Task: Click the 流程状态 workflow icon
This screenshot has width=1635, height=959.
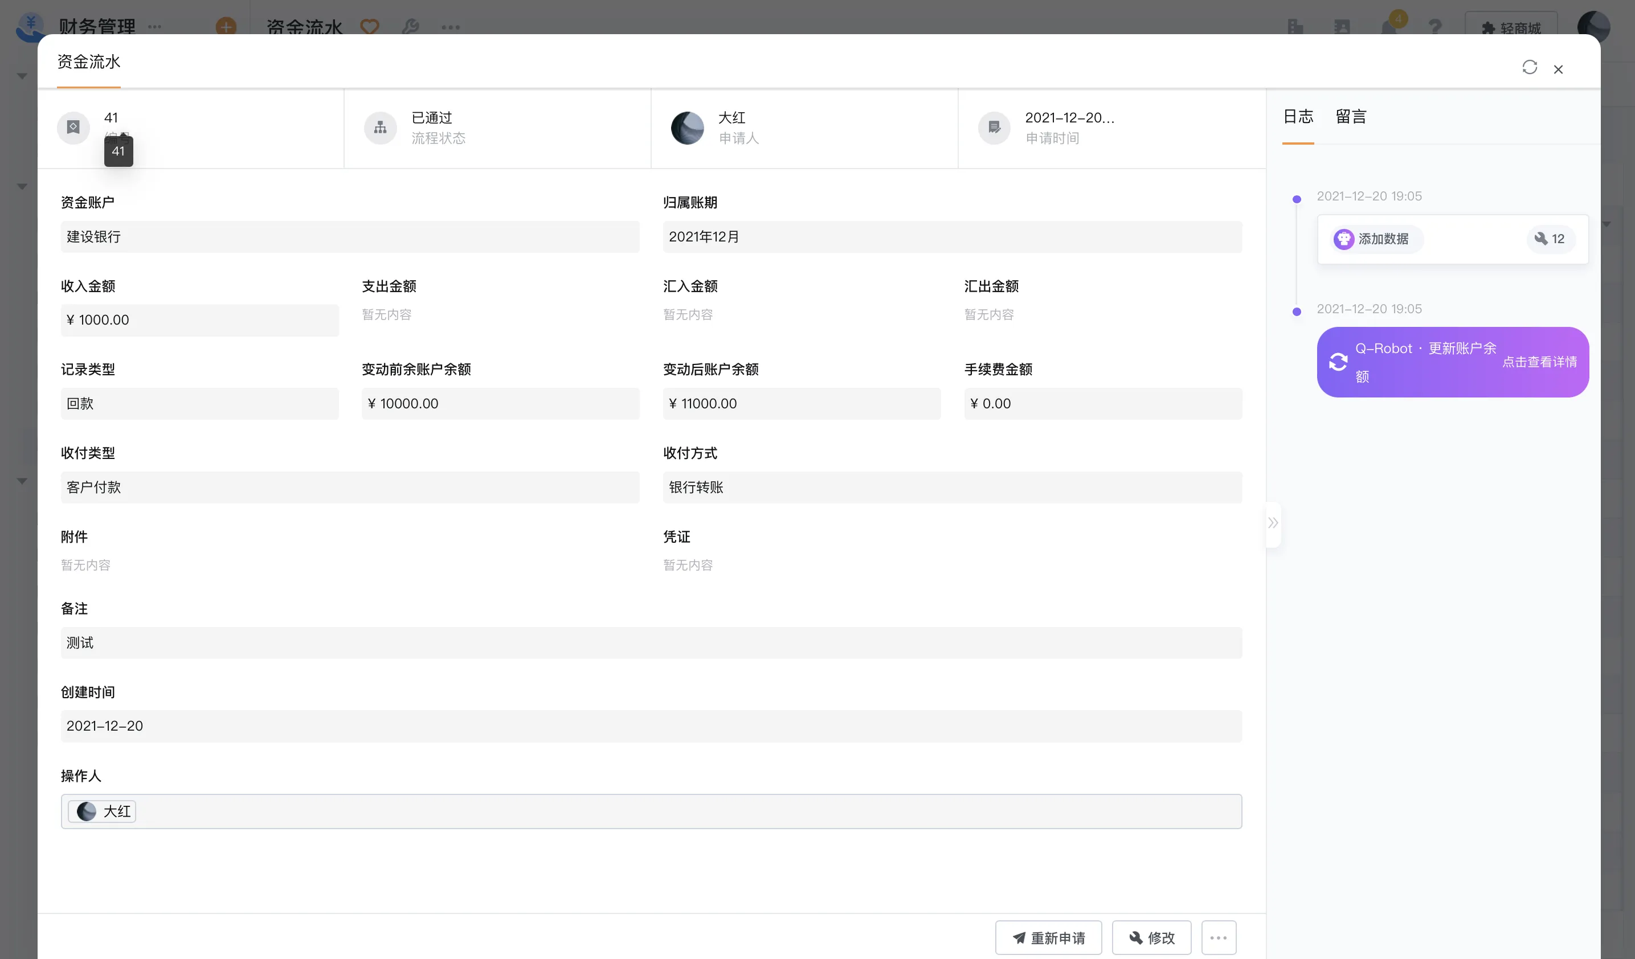Action: (x=380, y=128)
